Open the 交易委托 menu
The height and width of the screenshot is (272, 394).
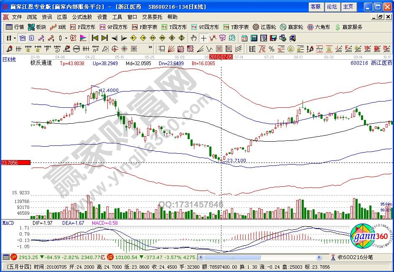click(152, 17)
